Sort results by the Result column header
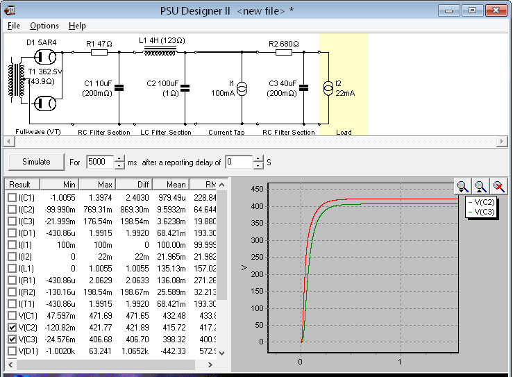 (x=23, y=185)
